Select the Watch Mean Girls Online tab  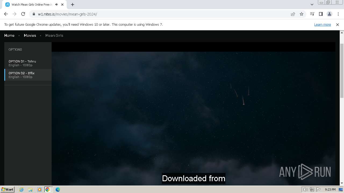click(x=32, y=5)
